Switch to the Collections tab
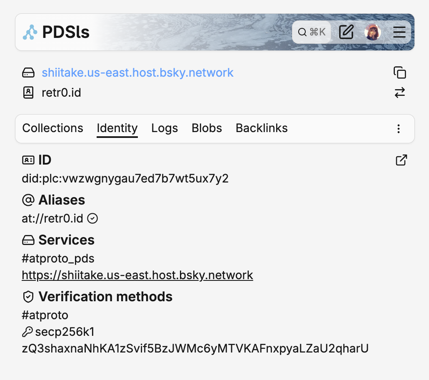 click(x=53, y=128)
